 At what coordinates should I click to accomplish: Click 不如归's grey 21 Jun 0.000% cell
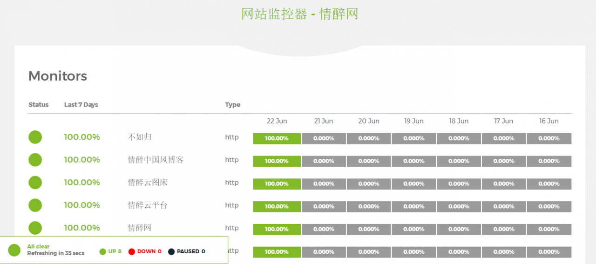point(324,138)
